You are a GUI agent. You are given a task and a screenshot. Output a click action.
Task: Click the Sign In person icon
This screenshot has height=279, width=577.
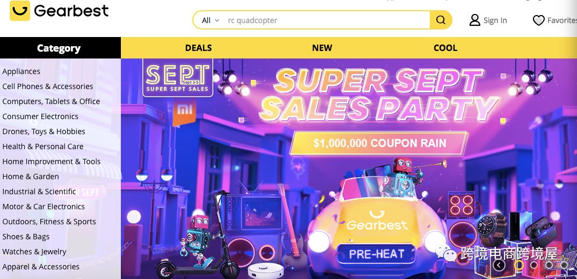pos(475,20)
